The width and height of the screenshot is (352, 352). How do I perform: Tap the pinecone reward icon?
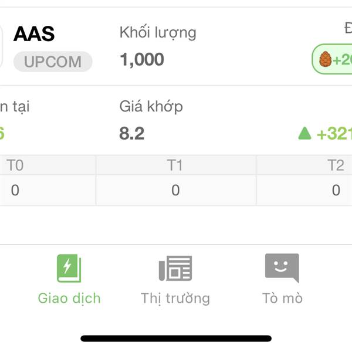click(x=325, y=59)
